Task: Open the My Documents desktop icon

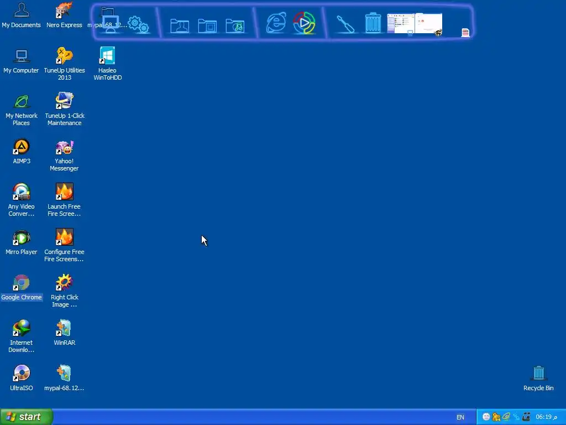Action: click(x=22, y=15)
